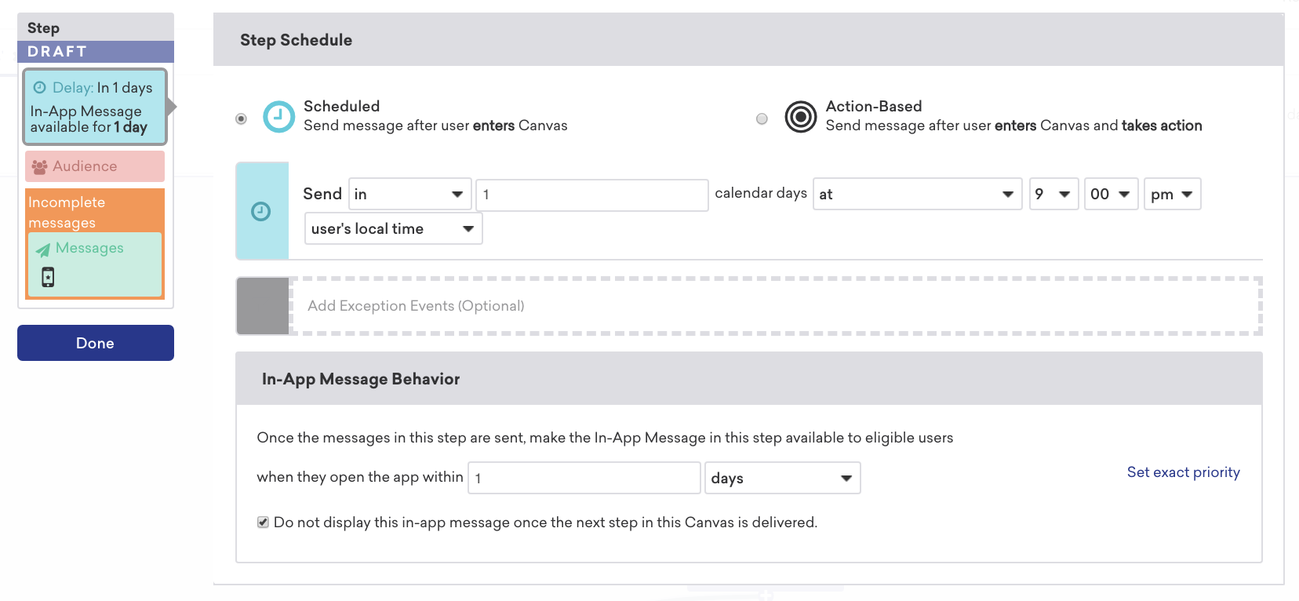The height and width of the screenshot is (601, 1299).
Task: Click the Messages paper plane icon
Action: (42, 250)
